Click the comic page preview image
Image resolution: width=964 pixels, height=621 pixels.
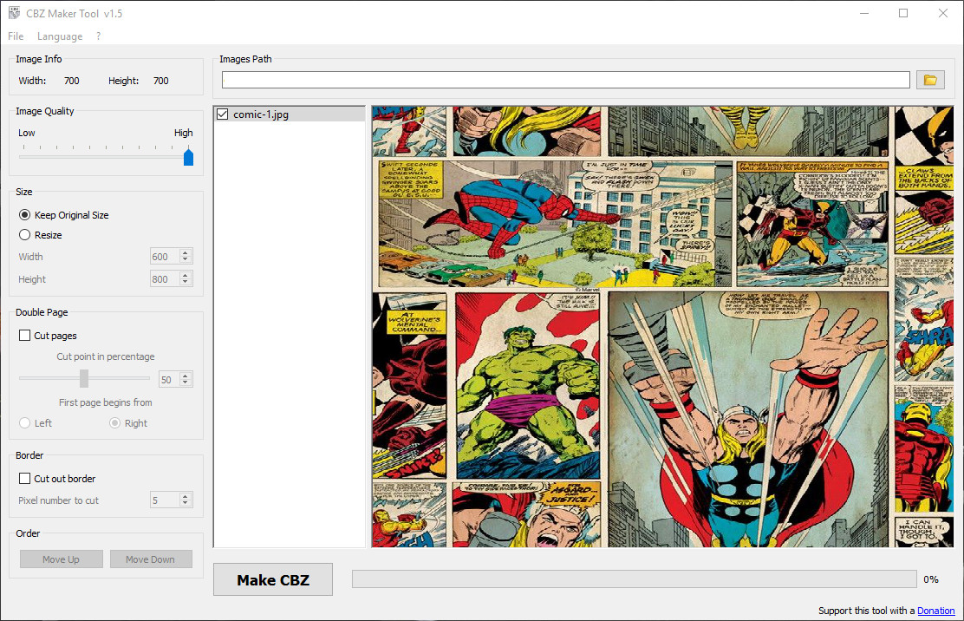662,326
